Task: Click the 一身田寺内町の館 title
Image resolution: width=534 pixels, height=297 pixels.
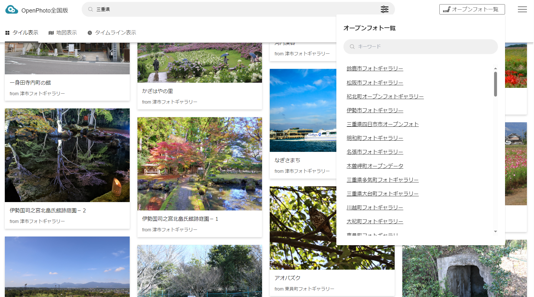Action: click(x=30, y=83)
